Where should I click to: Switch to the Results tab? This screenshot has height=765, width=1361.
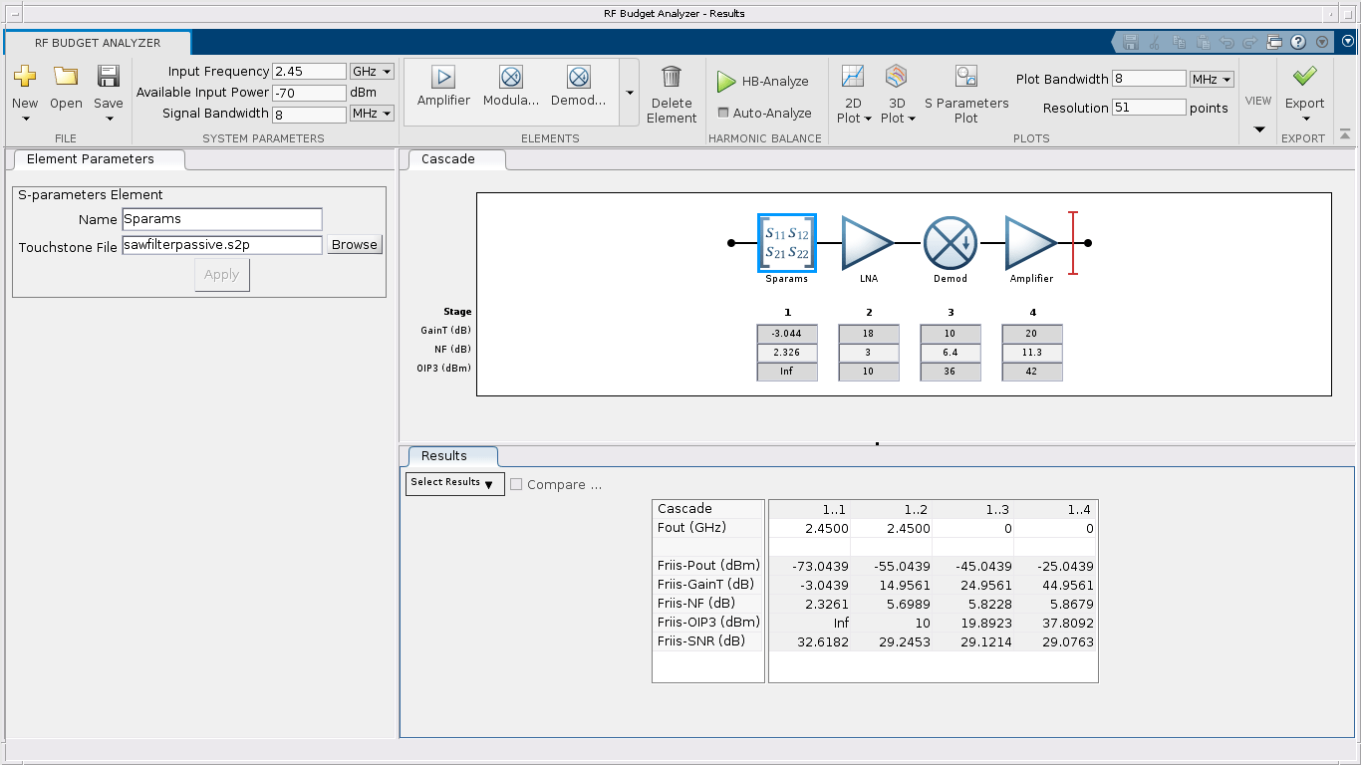tap(444, 456)
